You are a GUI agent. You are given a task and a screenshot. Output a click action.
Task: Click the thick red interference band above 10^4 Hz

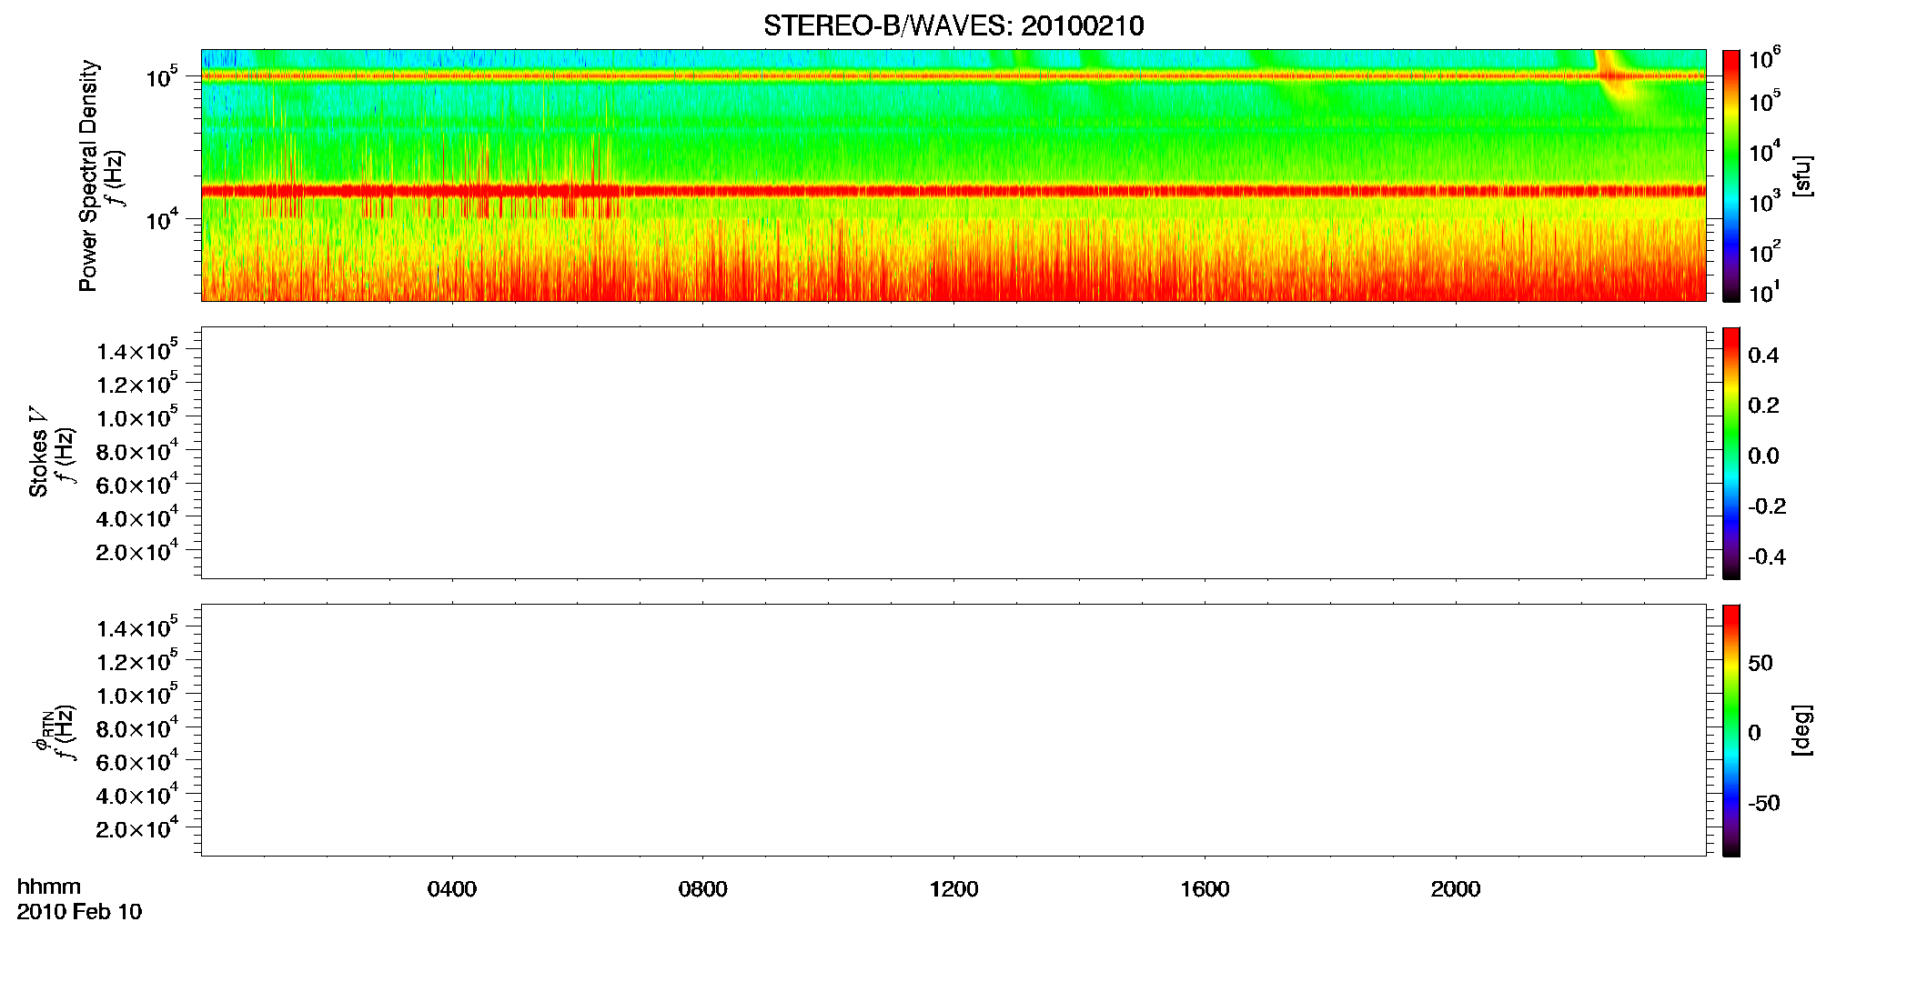coord(953,191)
